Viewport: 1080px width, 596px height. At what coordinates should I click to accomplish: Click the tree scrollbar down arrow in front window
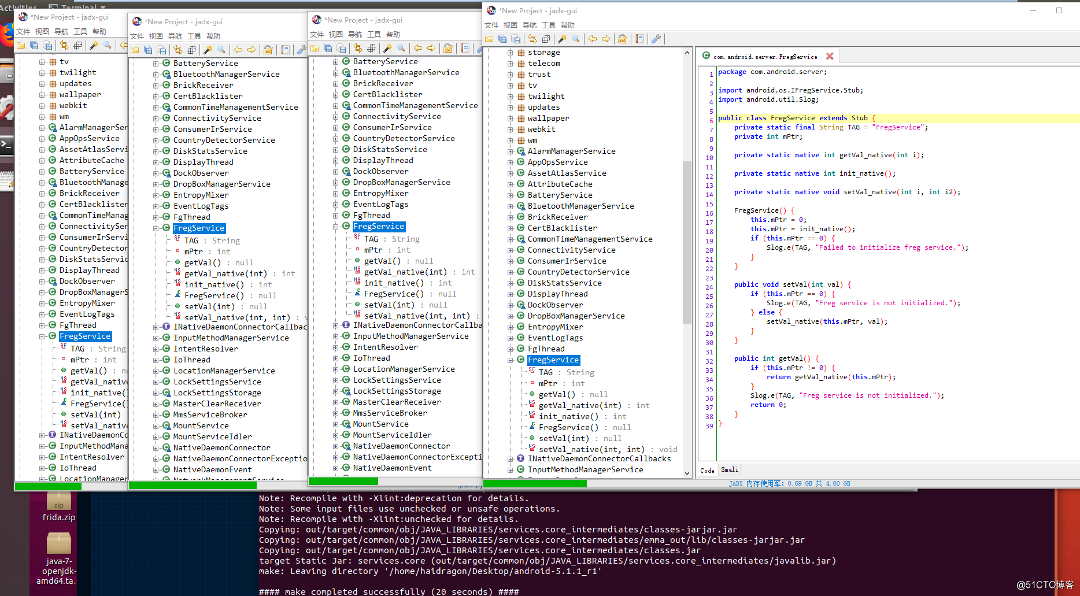coord(687,473)
